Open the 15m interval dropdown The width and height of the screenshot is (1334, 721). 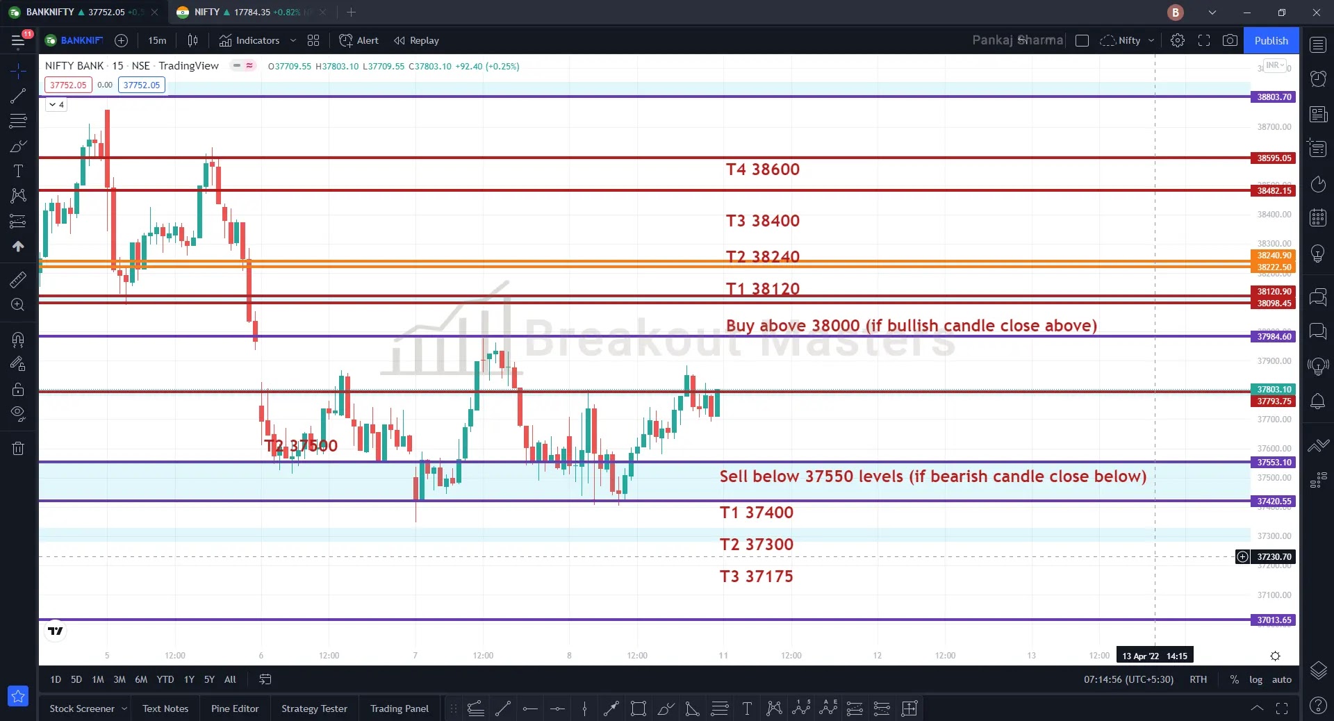(x=157, y=40)
